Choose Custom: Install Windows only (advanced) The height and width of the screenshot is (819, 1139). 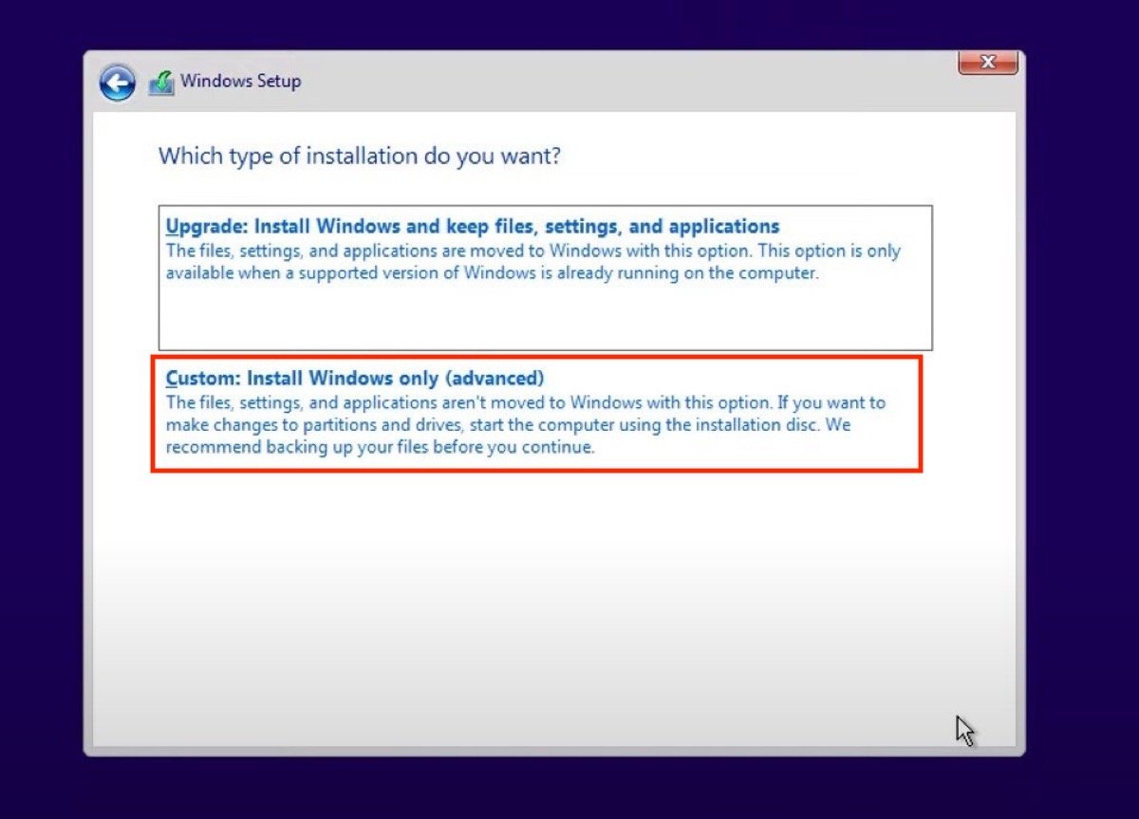pos(536,413)
